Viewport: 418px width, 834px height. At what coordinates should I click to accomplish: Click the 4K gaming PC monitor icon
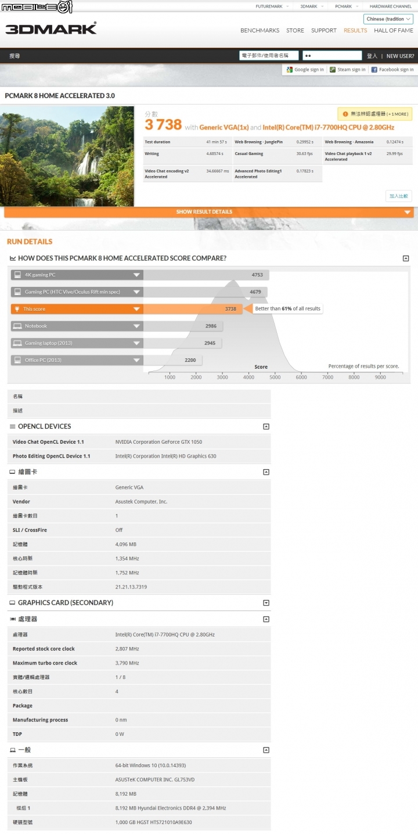[17, 275]
